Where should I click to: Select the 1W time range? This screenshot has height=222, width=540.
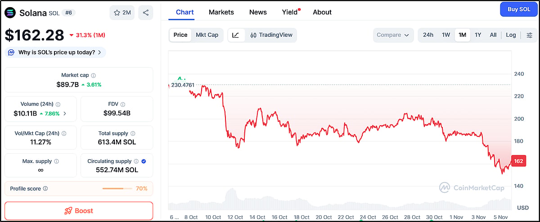[x=446, y=35]
